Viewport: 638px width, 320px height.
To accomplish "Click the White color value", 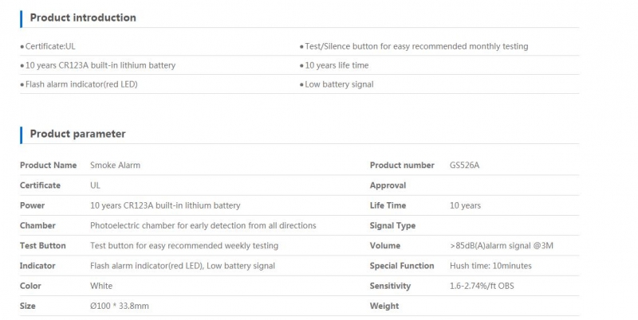I will 101,286.
